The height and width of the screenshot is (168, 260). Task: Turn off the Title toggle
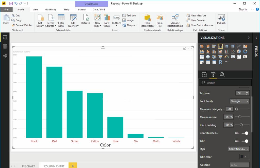245,141
